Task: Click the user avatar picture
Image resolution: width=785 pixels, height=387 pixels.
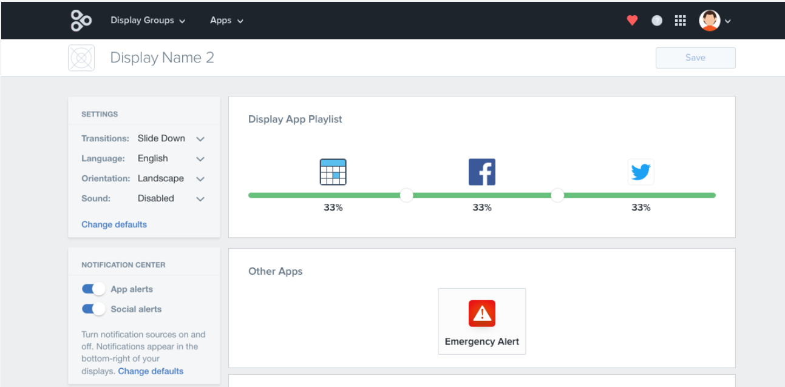Action: (709, 20)
